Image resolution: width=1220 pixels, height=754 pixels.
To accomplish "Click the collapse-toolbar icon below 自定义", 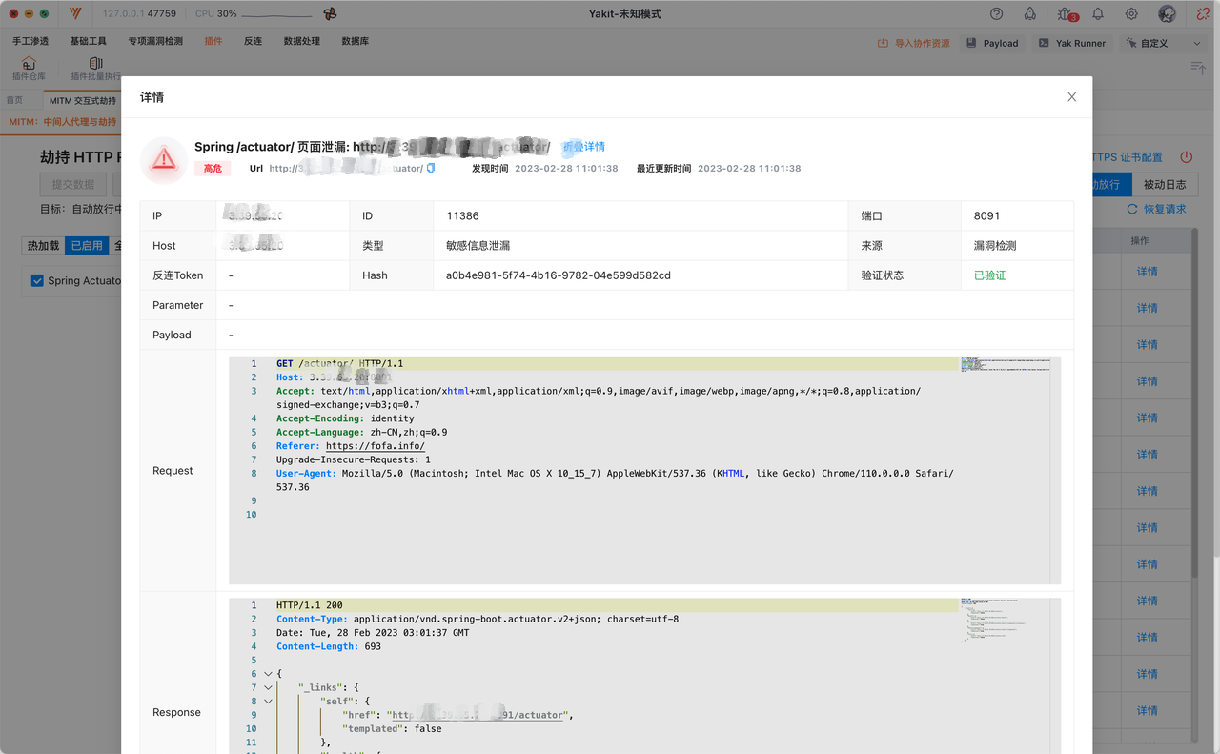I will point(1198,67).
